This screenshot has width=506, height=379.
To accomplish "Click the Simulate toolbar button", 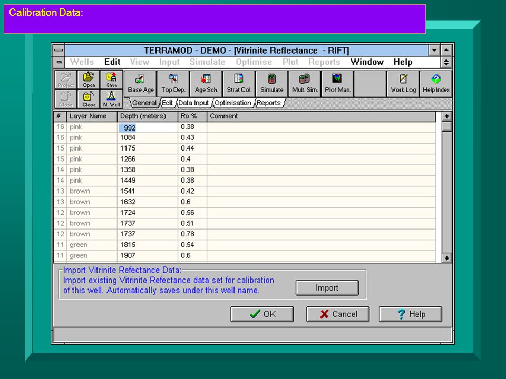I will tap(272, 84).
